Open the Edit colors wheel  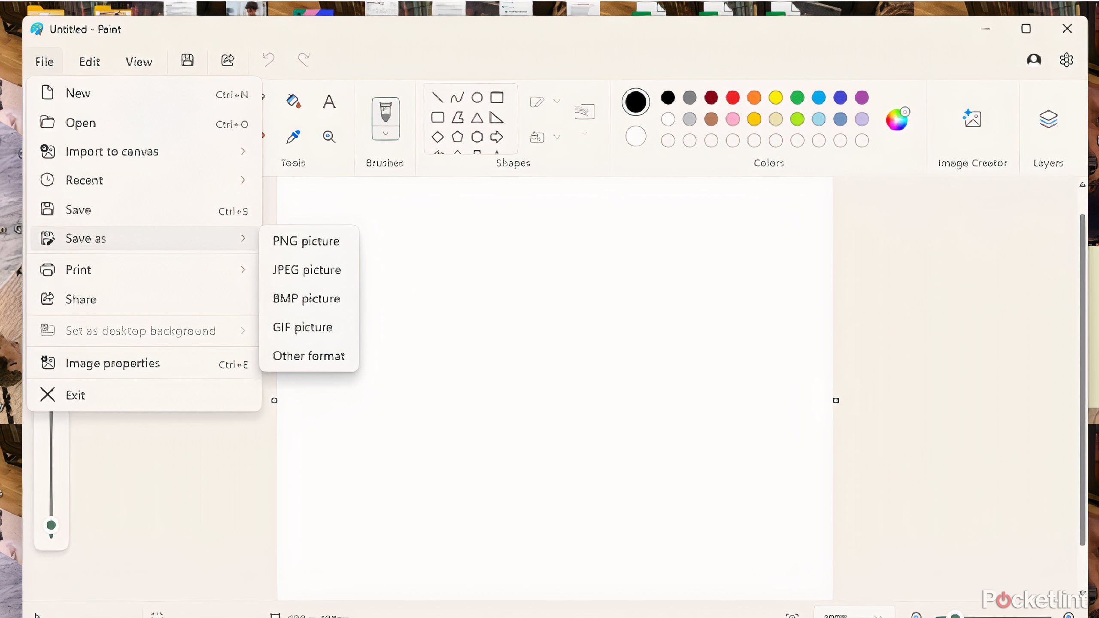897,119
